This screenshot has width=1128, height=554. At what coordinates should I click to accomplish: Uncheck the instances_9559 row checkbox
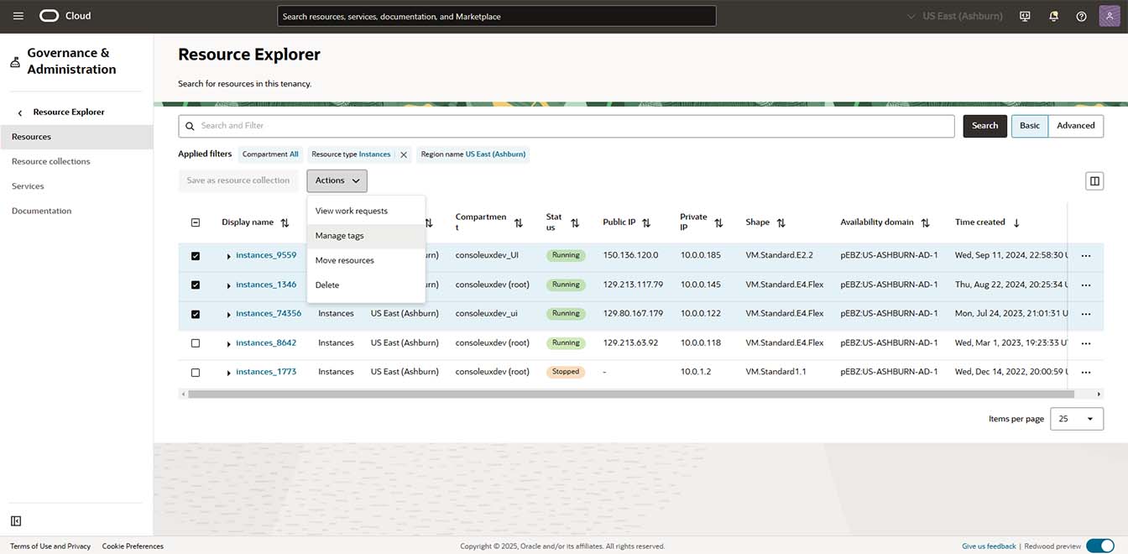(x=196, y=255)
